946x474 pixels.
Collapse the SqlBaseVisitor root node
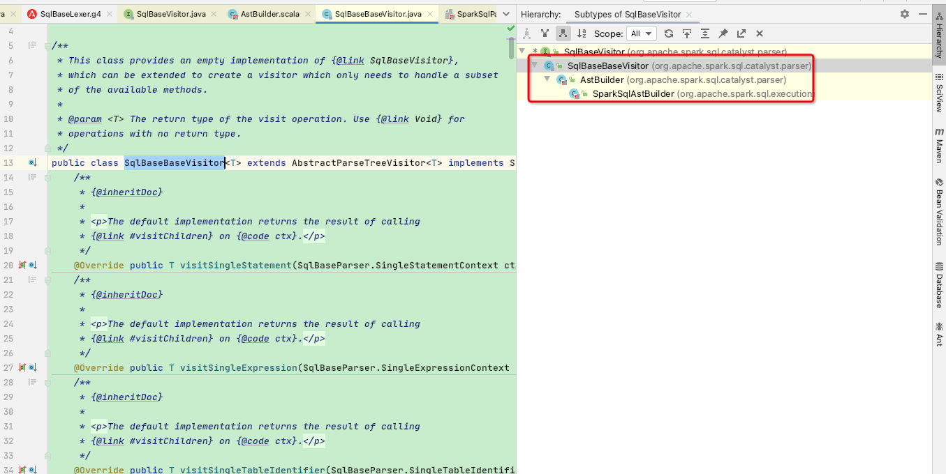pyautogui.click(x=522, y=52)
